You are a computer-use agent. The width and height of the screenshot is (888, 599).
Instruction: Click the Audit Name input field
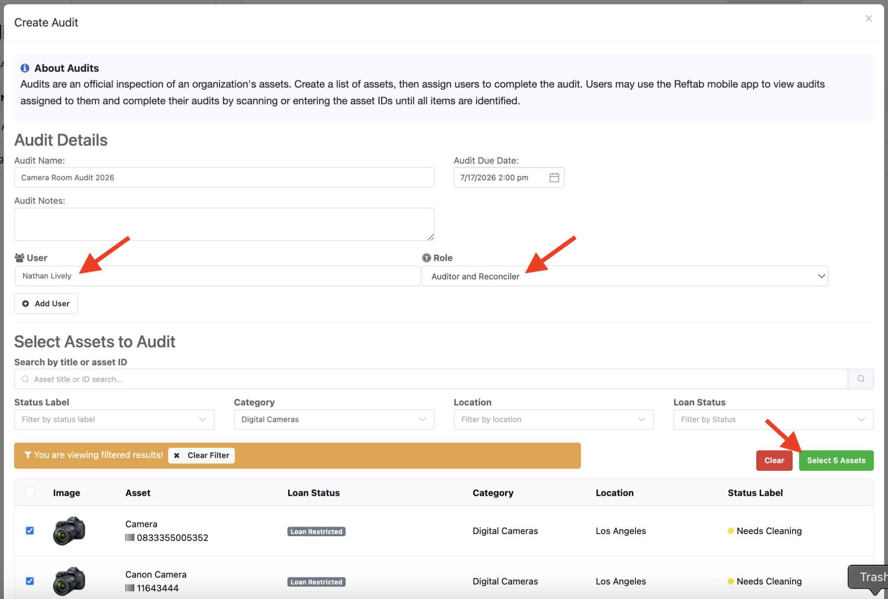pos(224,178)
